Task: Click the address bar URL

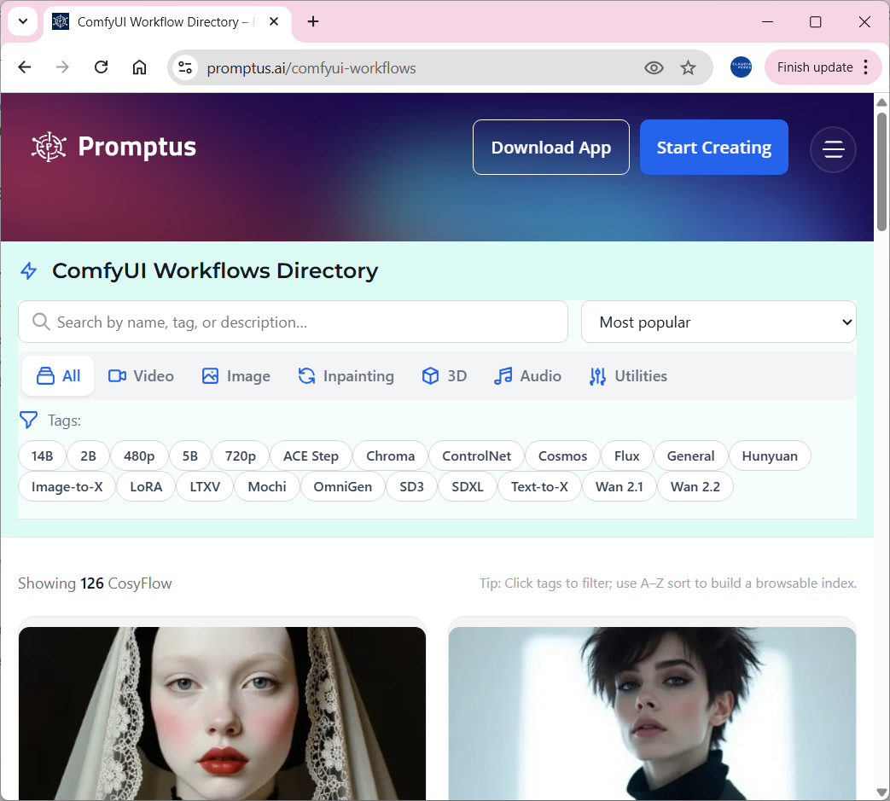Action: (x=311, y=68)
